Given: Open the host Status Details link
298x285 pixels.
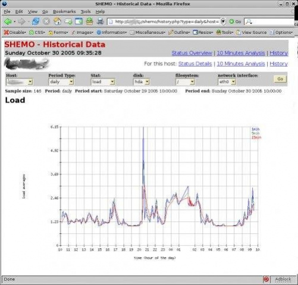Looking at the screenshot, I should (195, 64).
